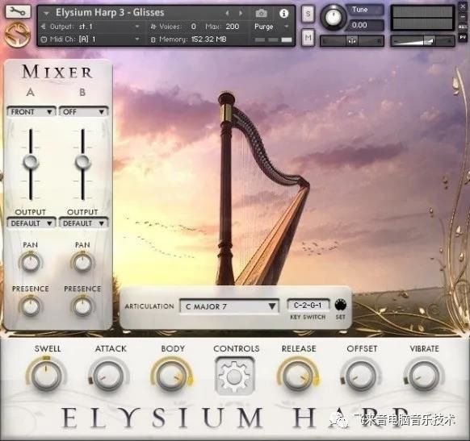This screenshot has width=470, height=441.
Task: Open channel B output DEFAULT dropdown
Action: tap(83, 223)
